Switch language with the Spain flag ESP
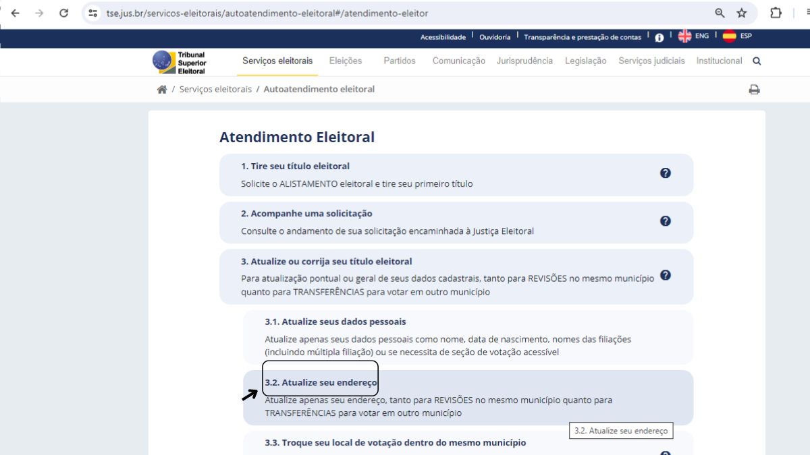This screenshot has height=455, width=810. pos(737,36)
